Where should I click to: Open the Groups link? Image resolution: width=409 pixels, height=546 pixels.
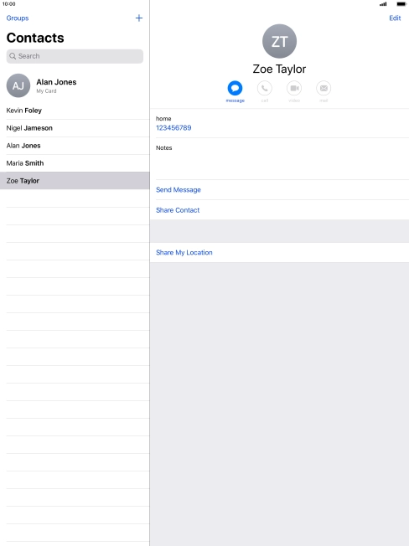pyautogui.click(x=18, y=18)
